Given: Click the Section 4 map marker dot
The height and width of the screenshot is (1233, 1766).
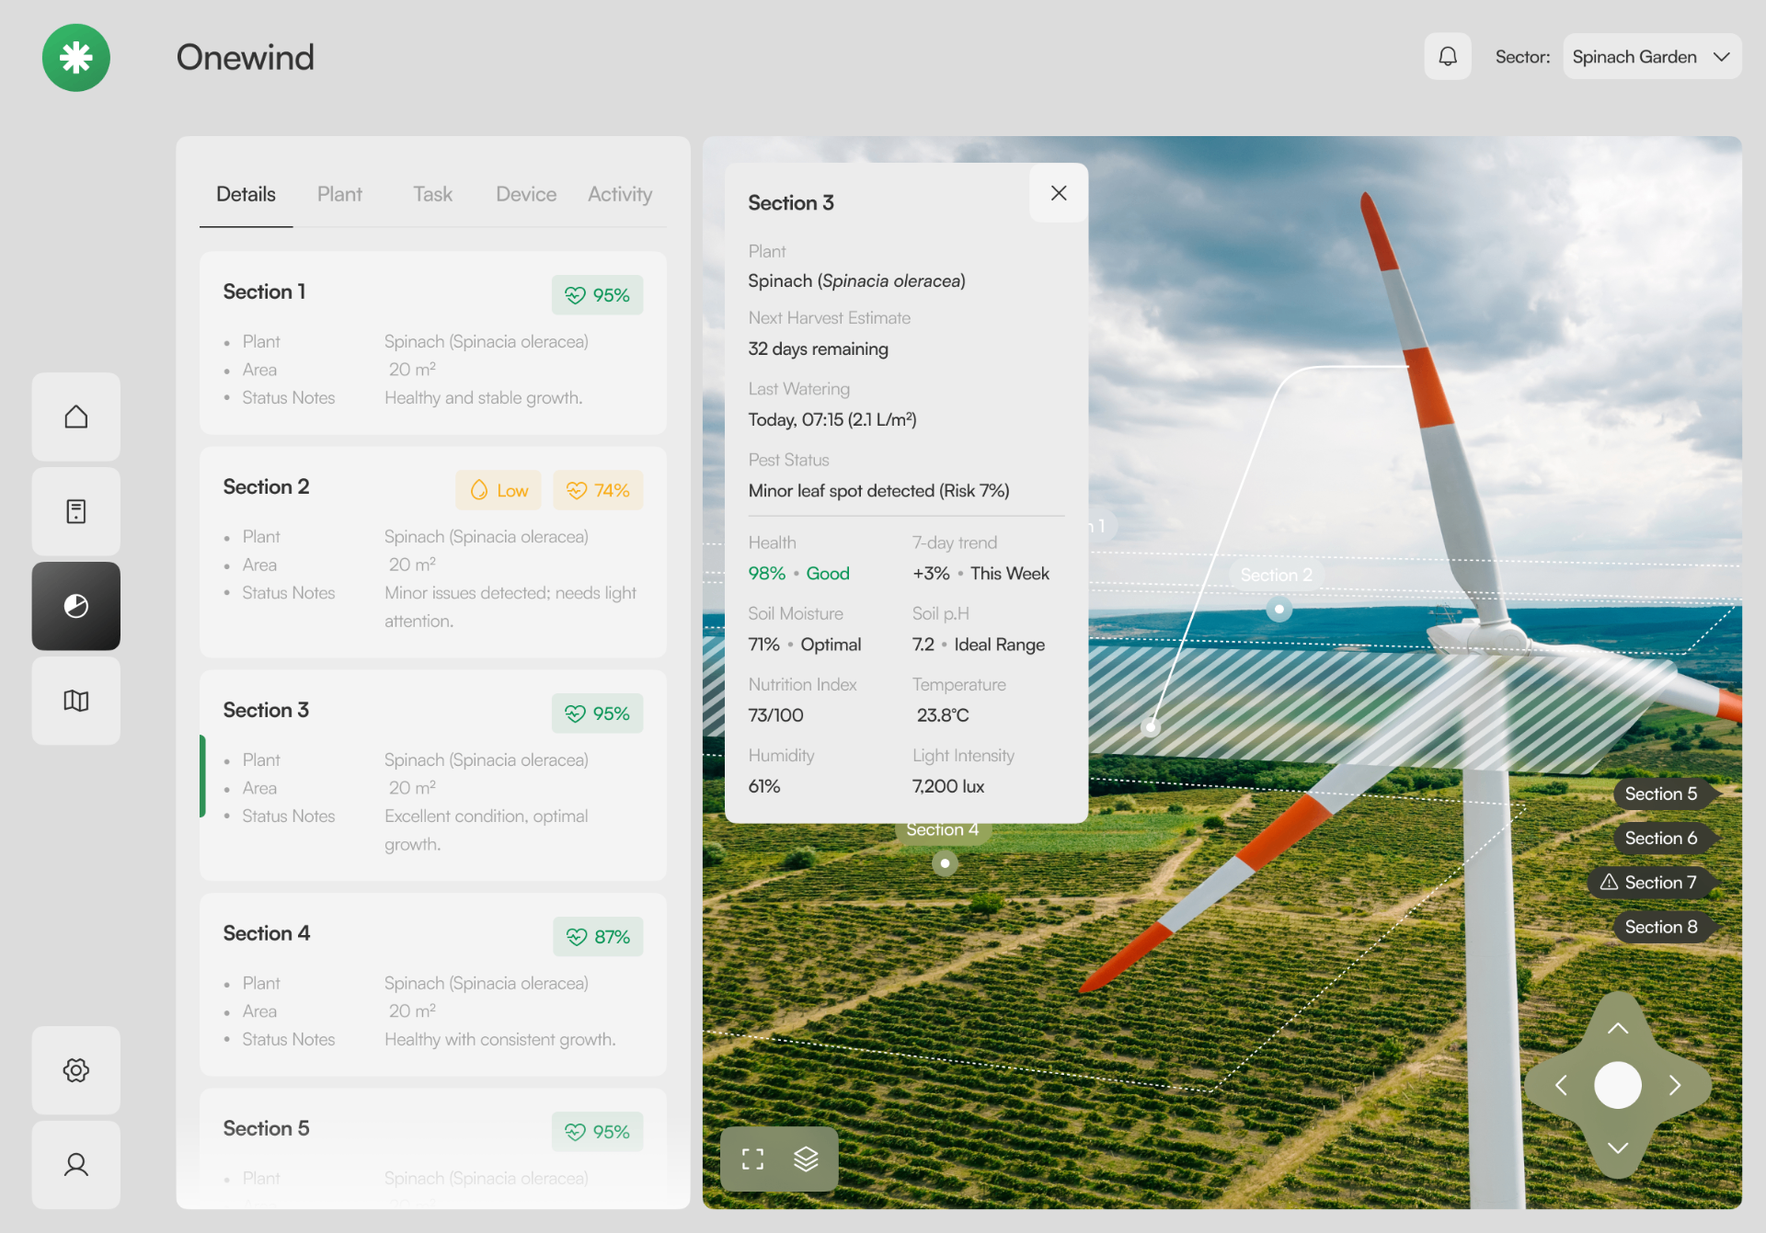Looking at the screenshot, I should coord(945,863).
